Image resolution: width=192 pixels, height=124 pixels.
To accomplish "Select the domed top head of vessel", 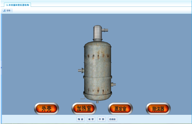I will pos(98,44).
